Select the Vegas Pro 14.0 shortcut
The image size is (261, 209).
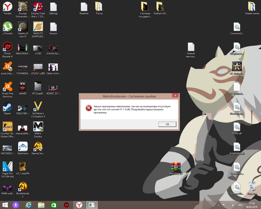(8, 170)
